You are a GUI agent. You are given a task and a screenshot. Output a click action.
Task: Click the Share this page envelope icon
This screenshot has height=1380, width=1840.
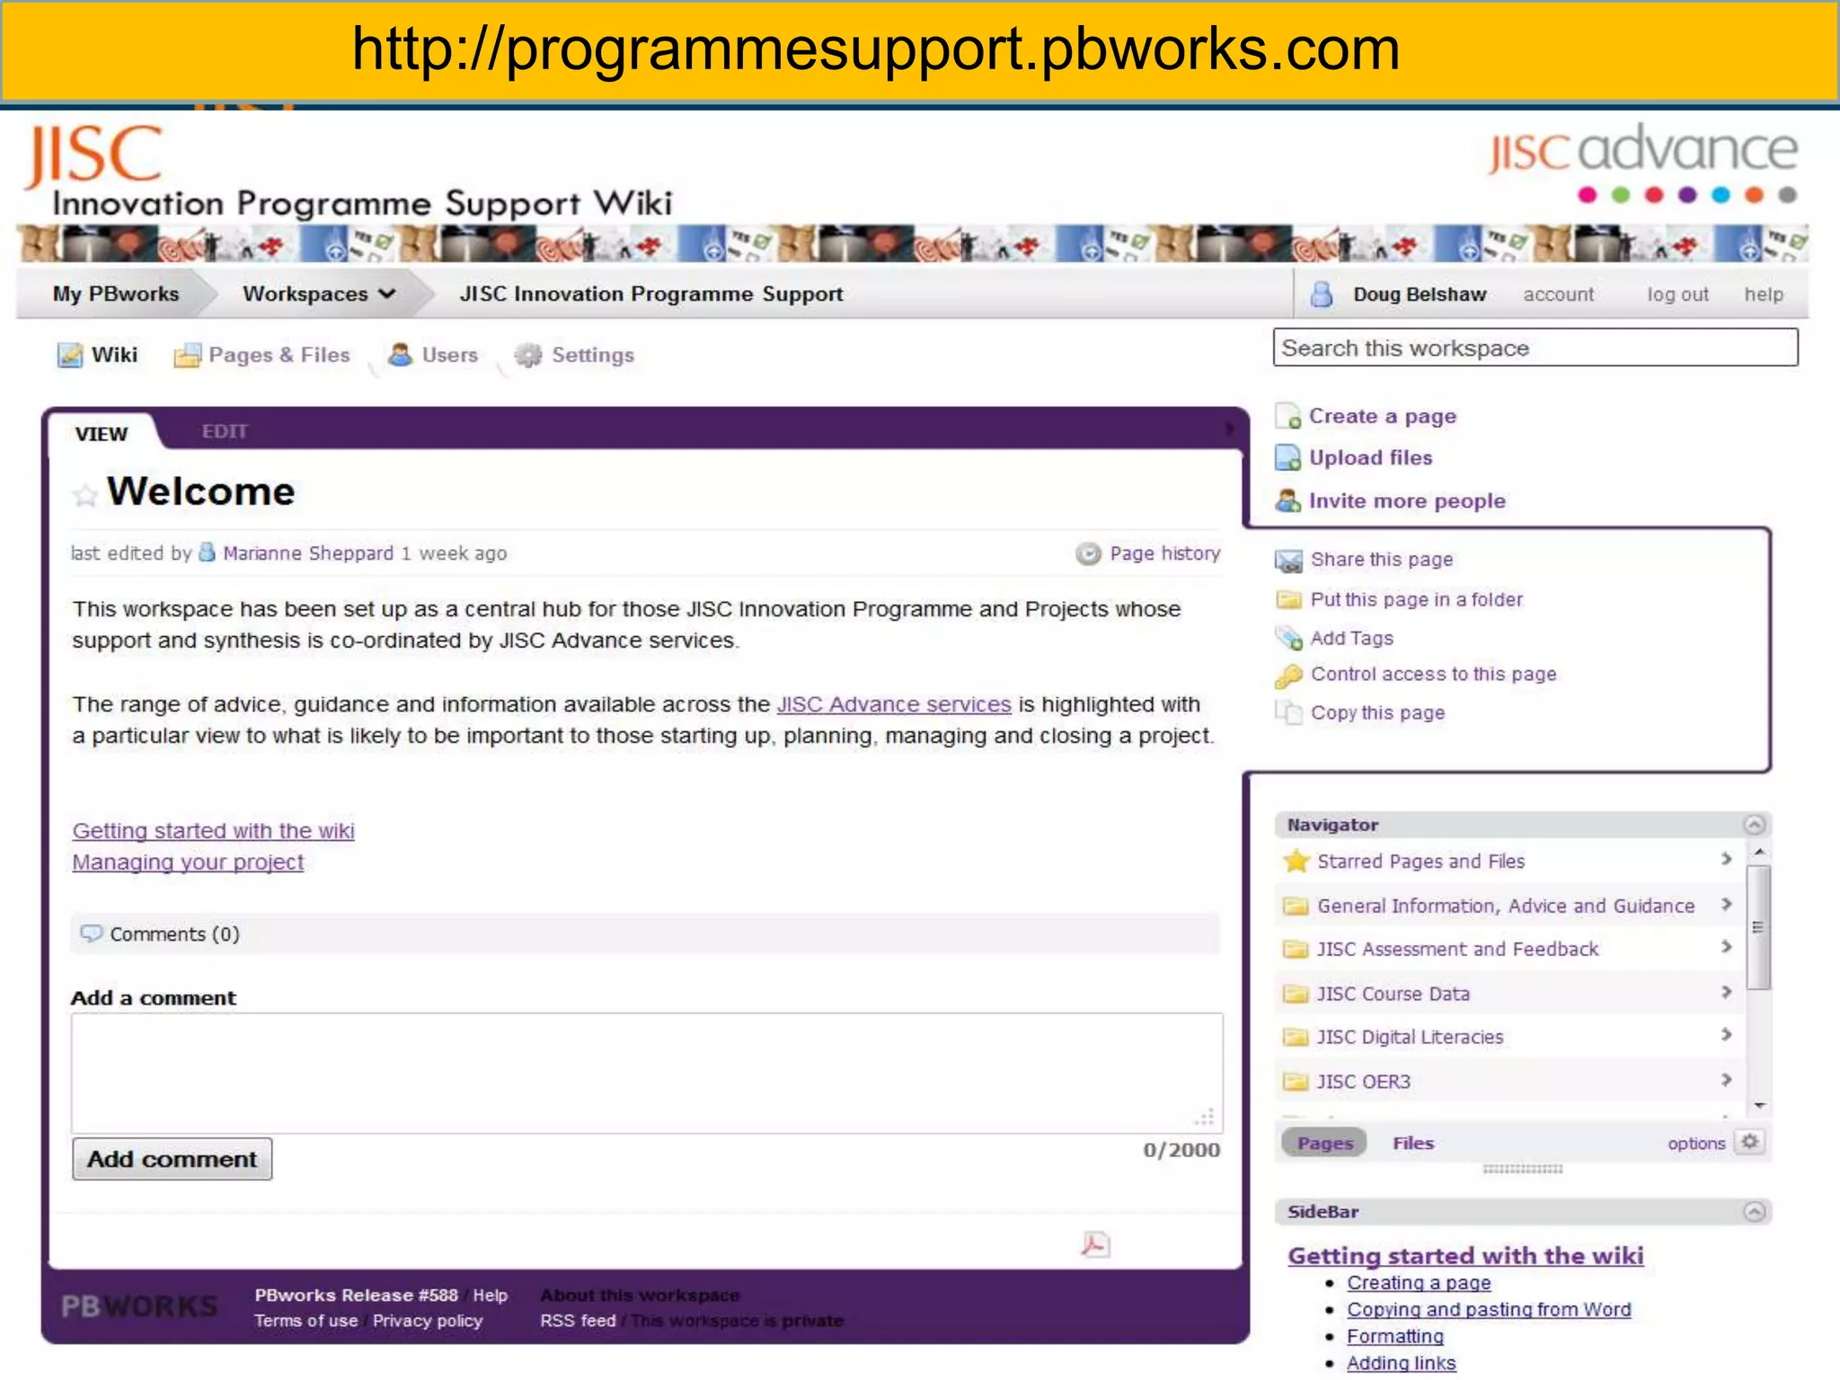(1288, 562)
